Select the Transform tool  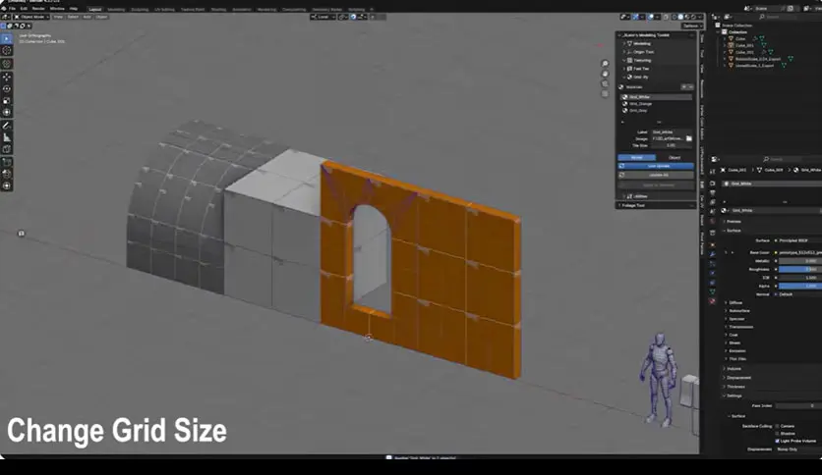[x=7, y=112]
